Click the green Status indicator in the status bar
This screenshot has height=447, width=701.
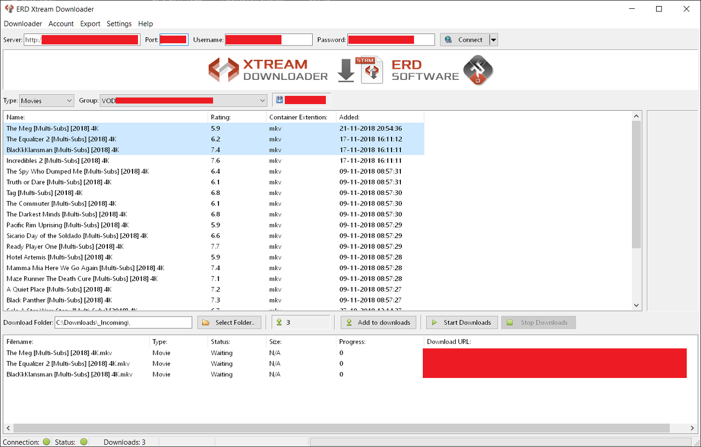(x=84, y=442)
